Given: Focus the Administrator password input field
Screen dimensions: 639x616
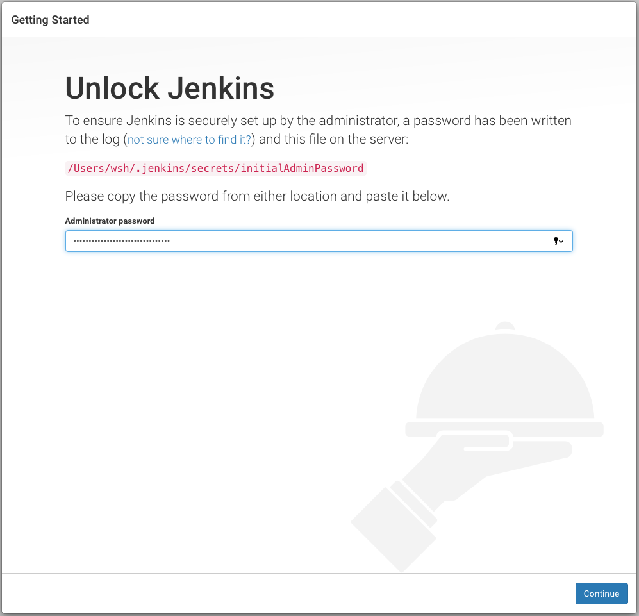Looking at the screenshot, I should 319,241.
